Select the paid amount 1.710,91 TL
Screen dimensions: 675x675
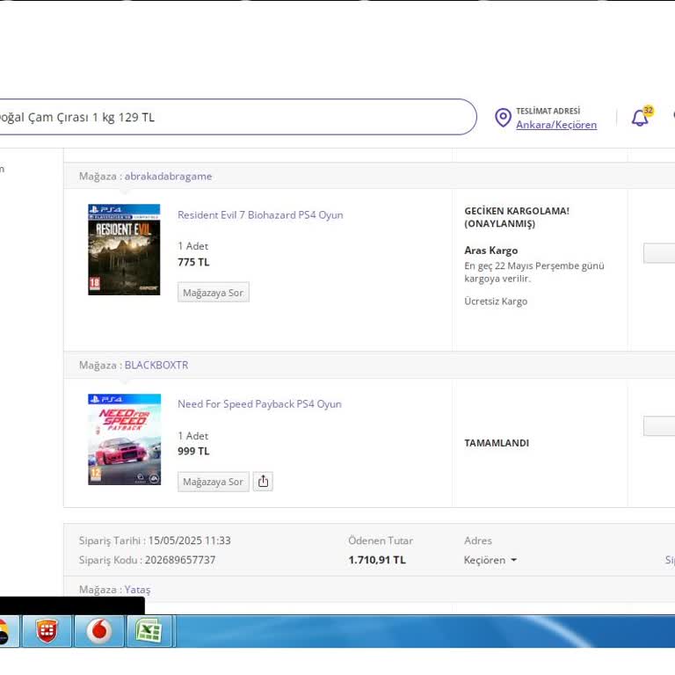click(x=377, y=560)
